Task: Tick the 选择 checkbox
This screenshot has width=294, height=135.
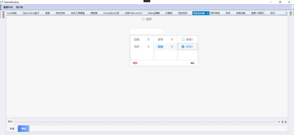Action: click(x=143, y=19)
